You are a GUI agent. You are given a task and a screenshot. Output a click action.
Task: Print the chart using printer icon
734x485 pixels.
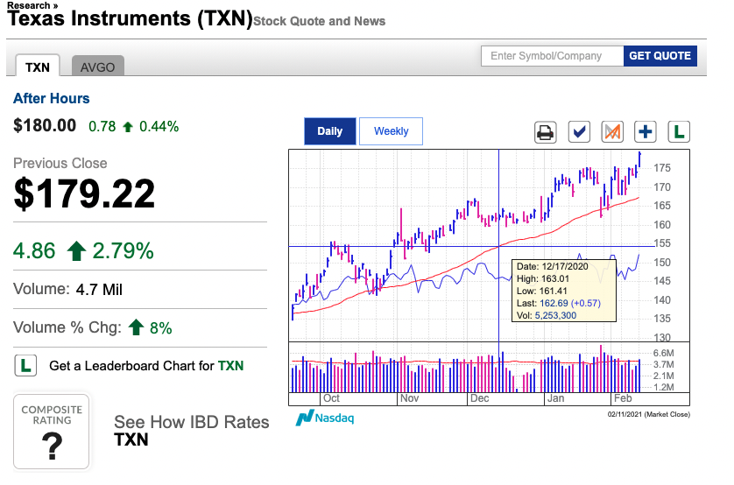pos(546,132)
